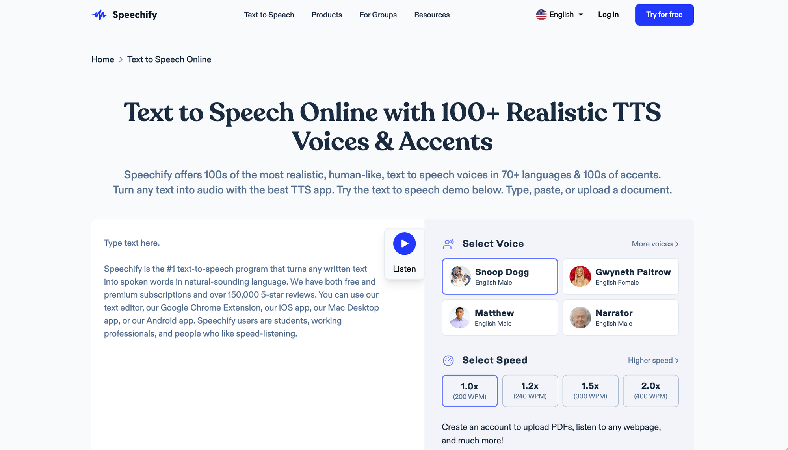Open the English language dropdown
788x450 pixels.
coord(560,15)
